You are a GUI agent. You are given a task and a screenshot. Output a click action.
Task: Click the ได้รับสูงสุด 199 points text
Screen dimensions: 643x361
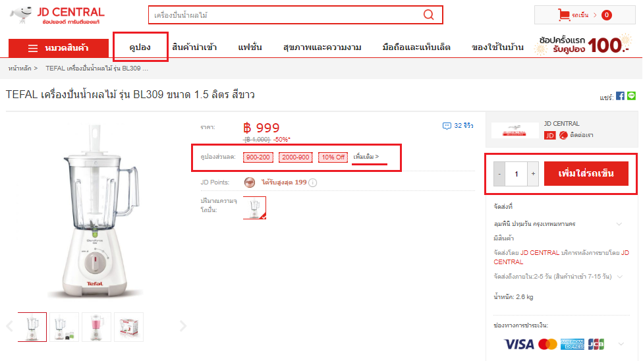[284, 182]
